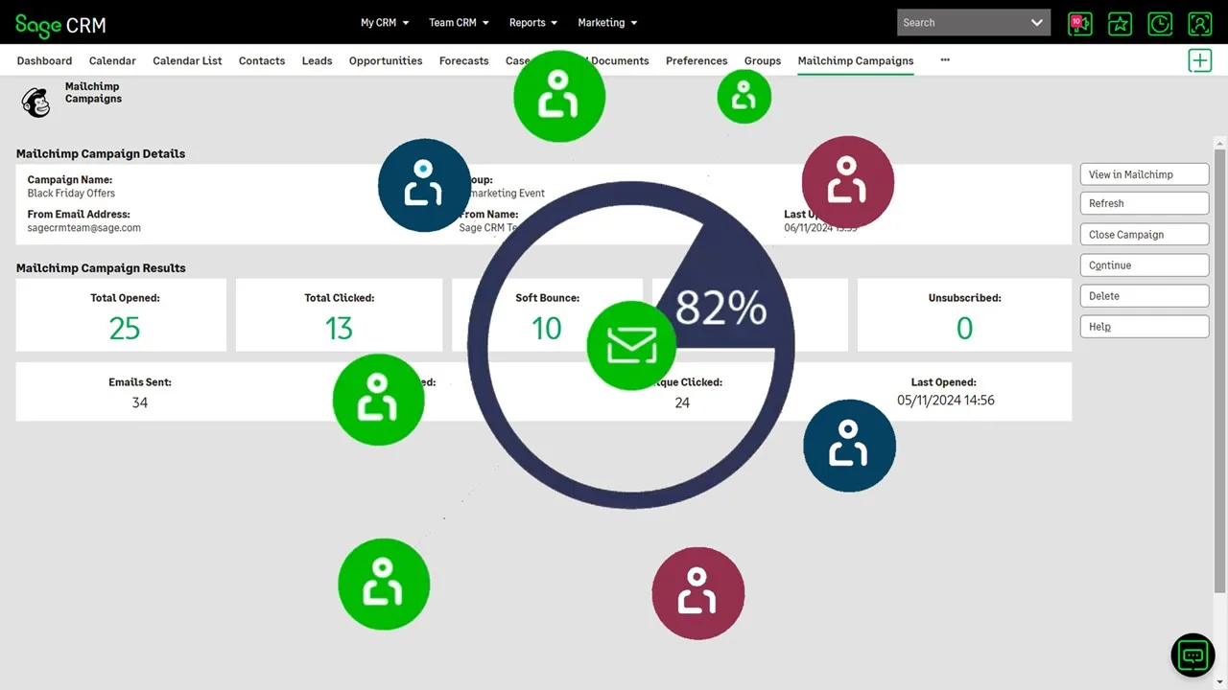1228x690 pixels.
Task: Open the notifications megaphone icon
Action: click(x=1080, y=23)
